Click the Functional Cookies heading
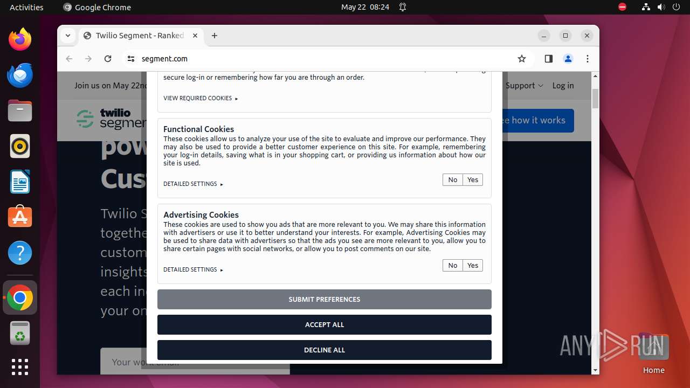The width and height of the screenshot is (690, 388). 198,129
